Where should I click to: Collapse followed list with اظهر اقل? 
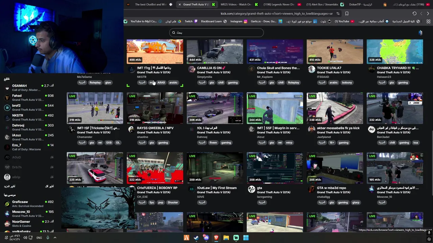pos(49,186)
